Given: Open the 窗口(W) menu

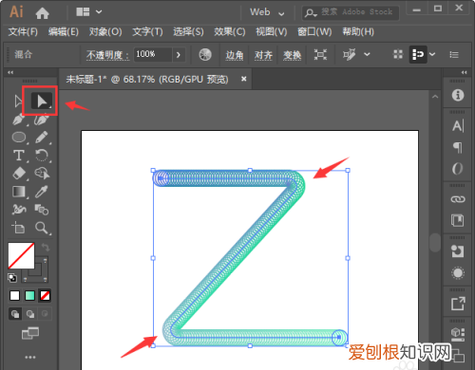Looking at the screenshot, I should tap(314, 31).
